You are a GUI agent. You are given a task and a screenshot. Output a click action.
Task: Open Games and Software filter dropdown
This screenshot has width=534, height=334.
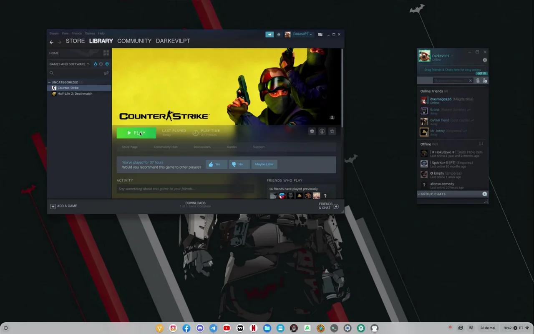(x=69, y=64)
